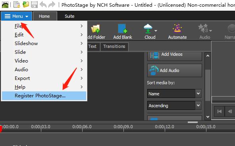This screenshot has height=146, width=235.
Task: Click the open project folder icon
Action: (x=26, y=4)
